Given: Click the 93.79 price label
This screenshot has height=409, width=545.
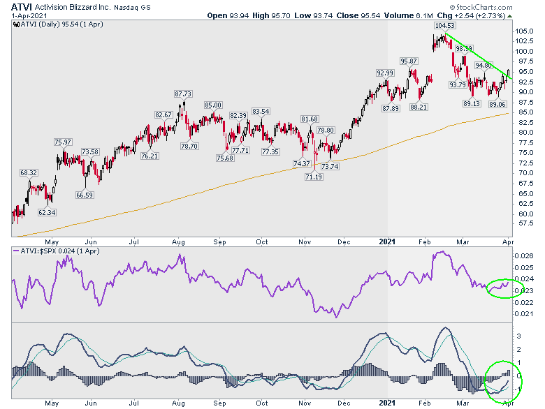Looking at the screenshot, I should point(458,84).
